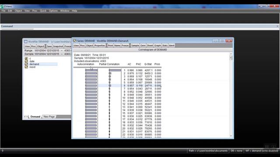The image size is (280, 157).
Task: Click Name in the series toolbar
Action: [117, 45]
